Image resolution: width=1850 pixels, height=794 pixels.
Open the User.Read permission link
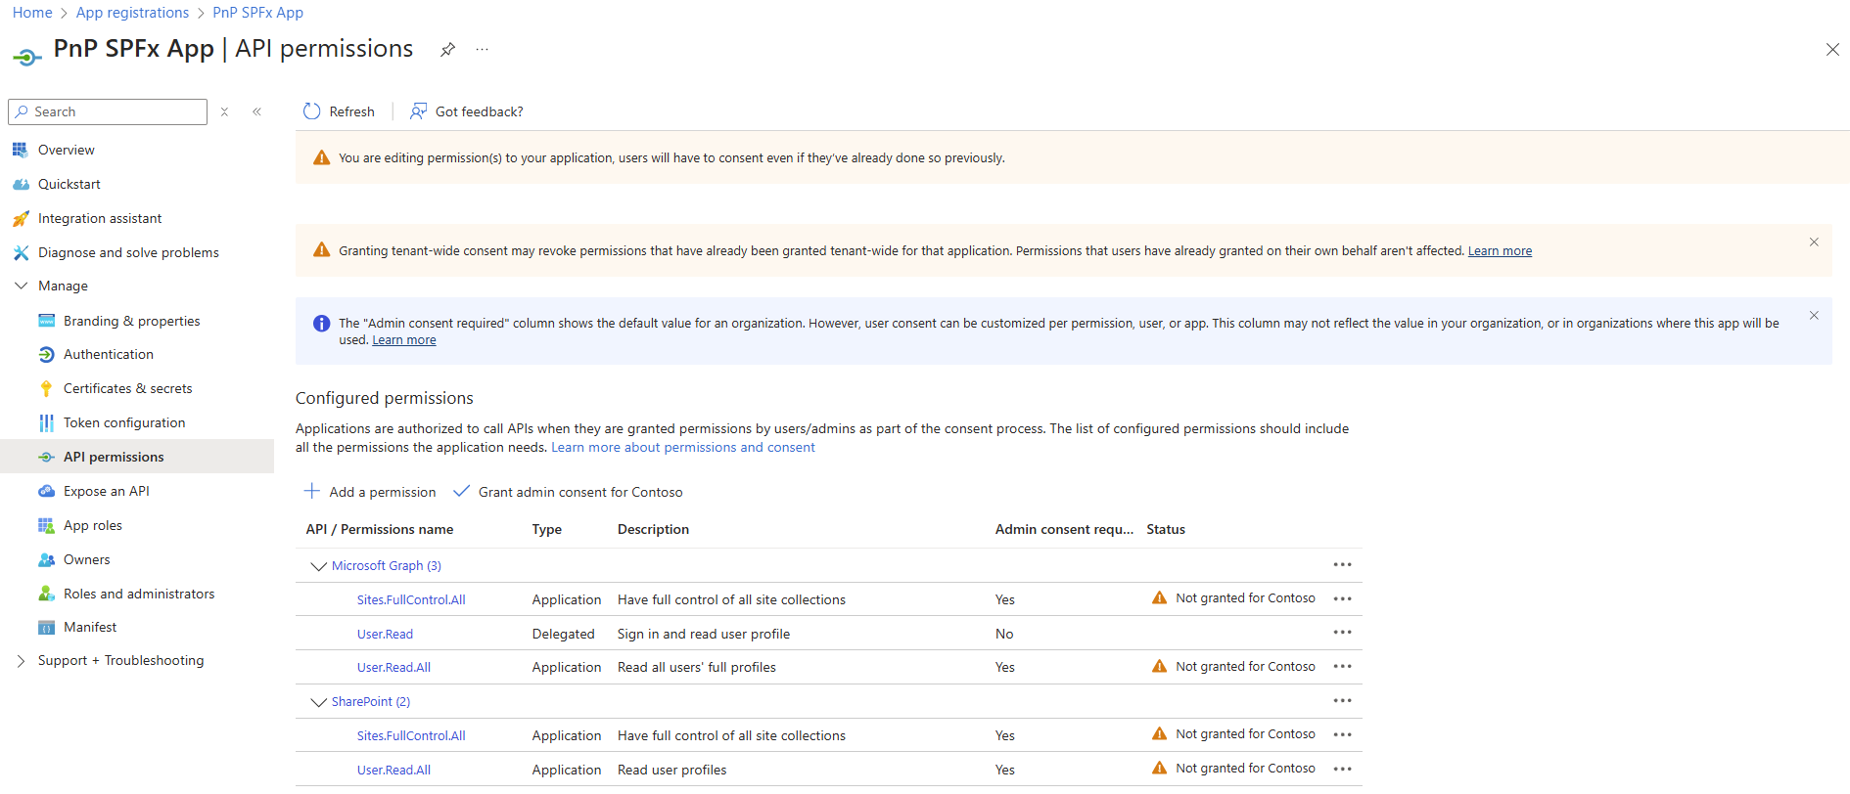click(385, 635)
